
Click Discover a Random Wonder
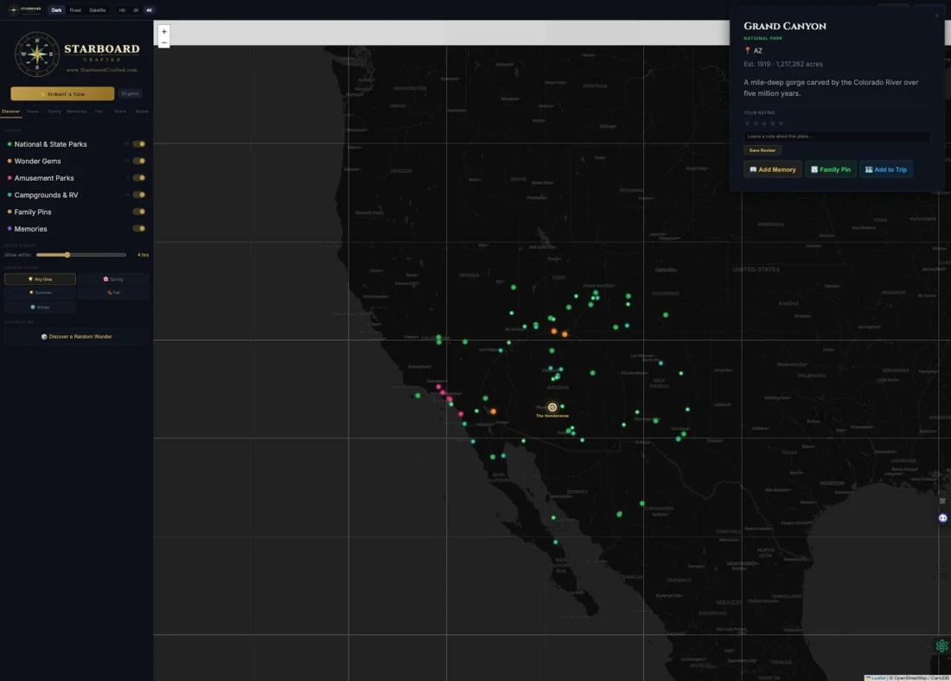click(76, 336)
